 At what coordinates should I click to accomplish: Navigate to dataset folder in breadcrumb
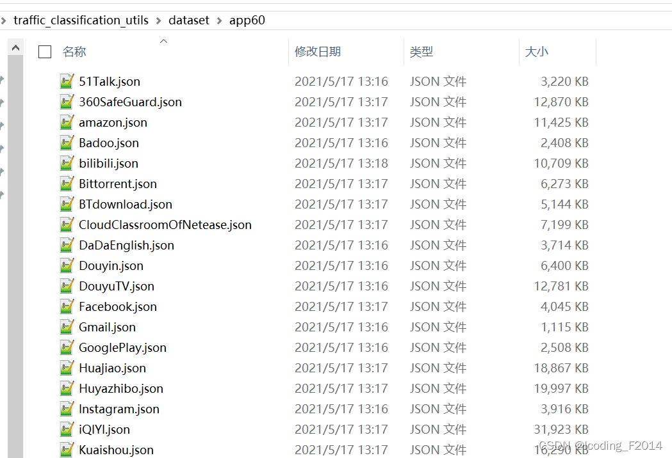click(x=188, y=20)
